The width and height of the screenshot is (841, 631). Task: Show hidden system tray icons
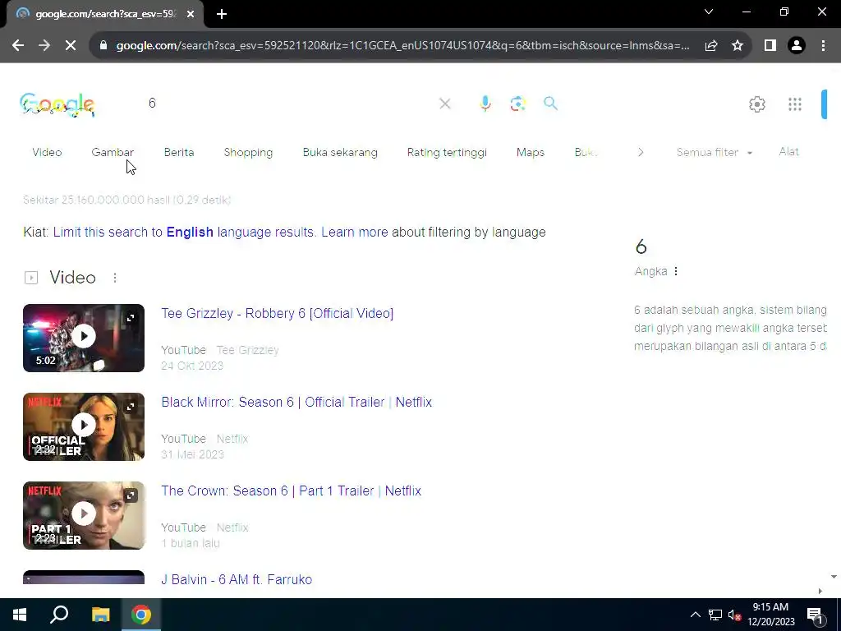695,615
